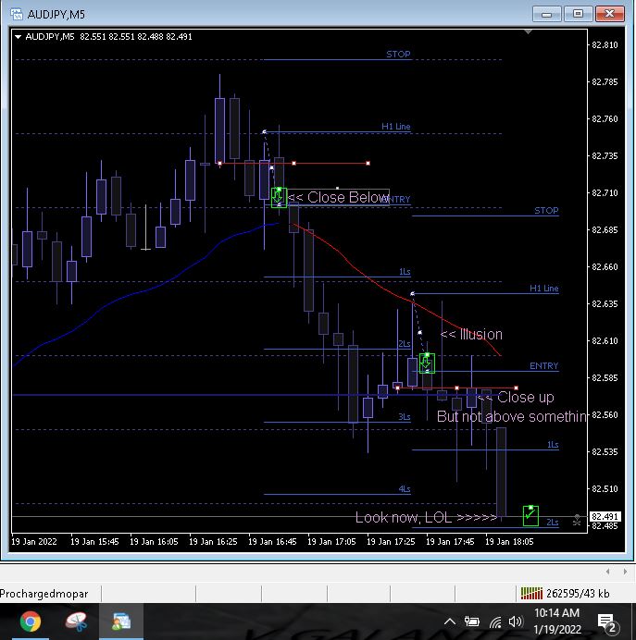Click 'But not above somethin' annotation
636x640 pixels.
click(x=511, y=416)
